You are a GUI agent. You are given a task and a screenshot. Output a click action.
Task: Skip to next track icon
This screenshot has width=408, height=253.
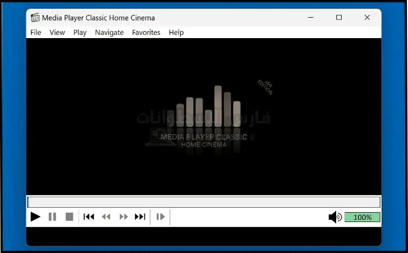click(x=140, y=217)
